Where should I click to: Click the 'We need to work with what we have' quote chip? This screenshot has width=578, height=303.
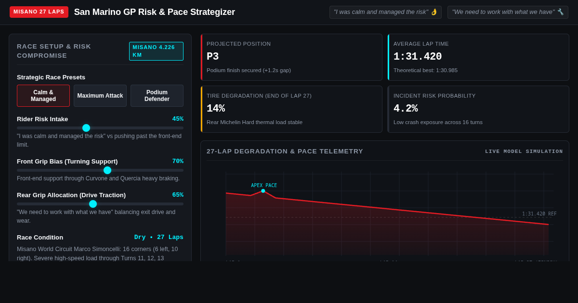(508, 12)
